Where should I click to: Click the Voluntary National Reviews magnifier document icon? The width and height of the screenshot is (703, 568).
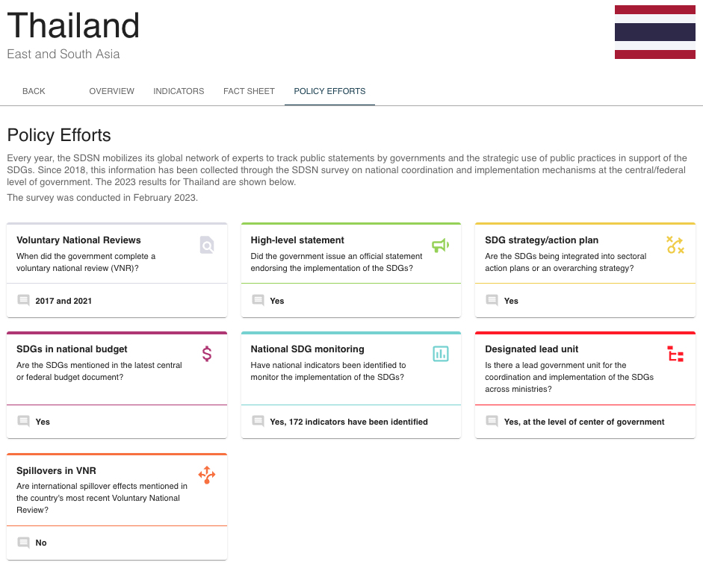[207, 245]
